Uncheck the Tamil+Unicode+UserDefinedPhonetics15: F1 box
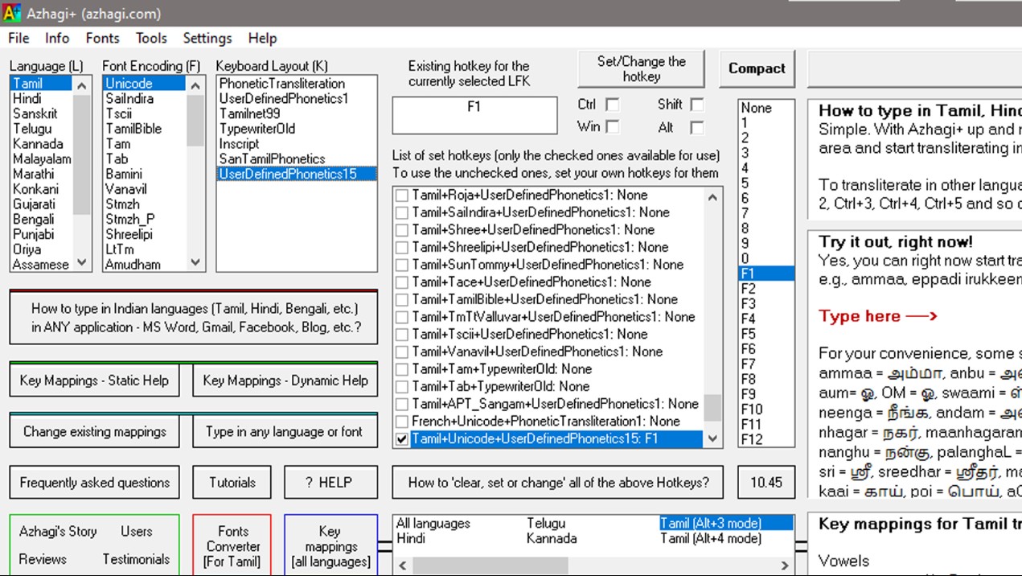The width and height of the screenshot is (1022, 576). click(x=402, y=439)
